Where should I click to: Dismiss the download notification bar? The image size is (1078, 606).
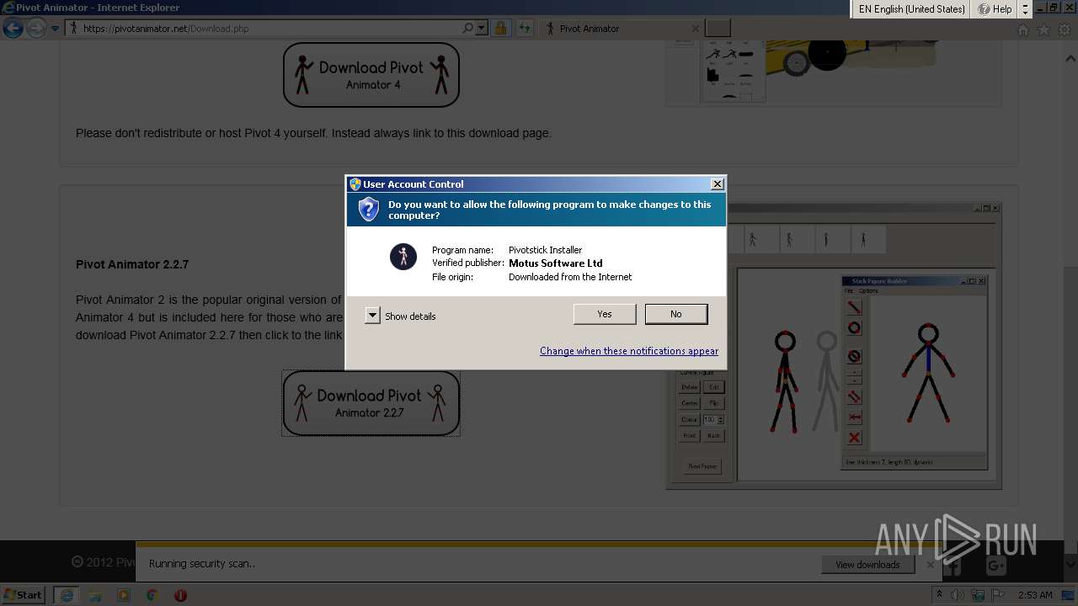coord(930,565)
